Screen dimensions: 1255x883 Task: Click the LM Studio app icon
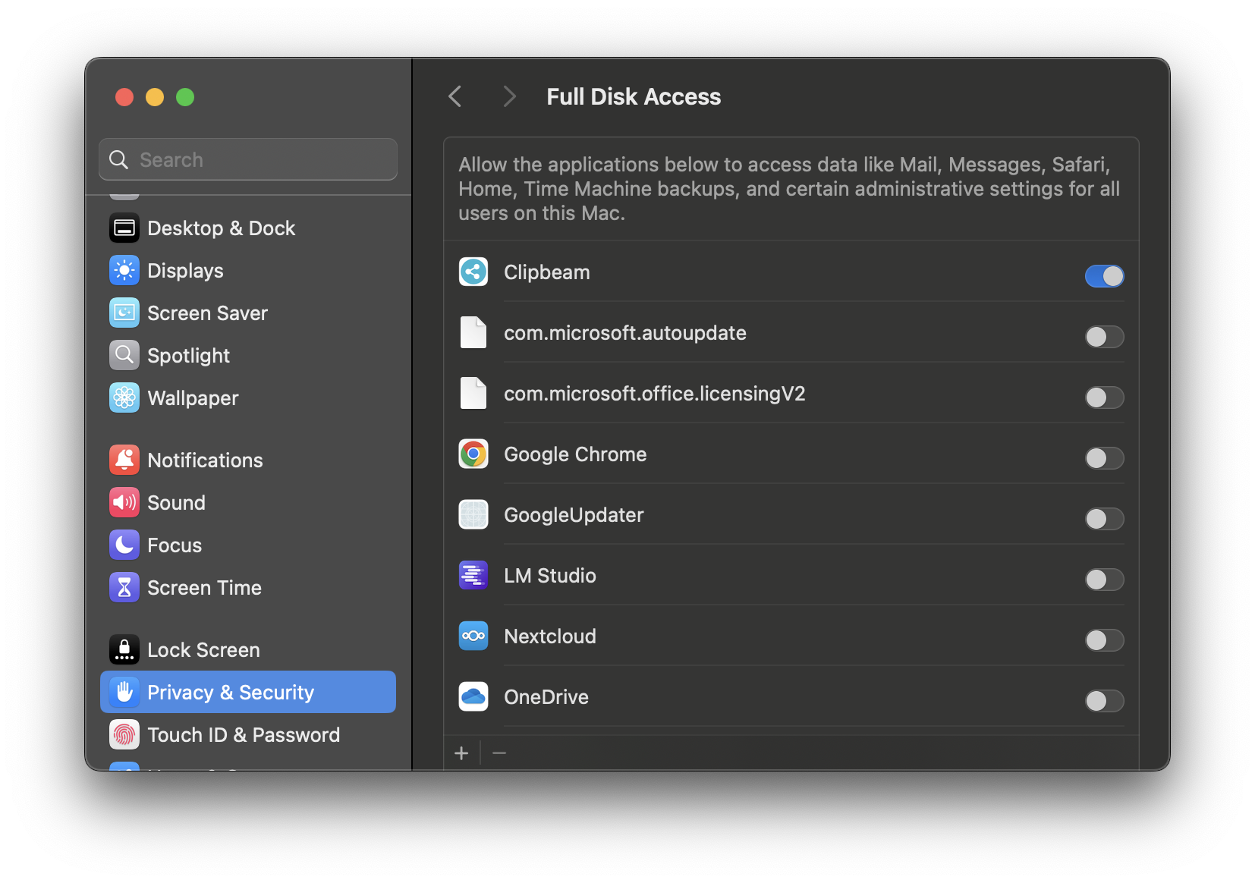(473, 575)
